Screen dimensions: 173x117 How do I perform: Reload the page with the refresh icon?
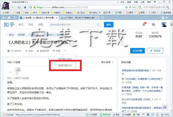19,7
